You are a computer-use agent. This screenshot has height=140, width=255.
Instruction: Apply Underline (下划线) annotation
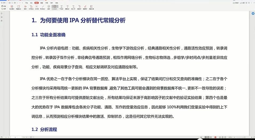point(61,7)
